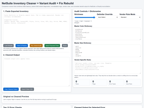The image size is (144, 108).
Task: Grab the Vendor-Specific Rules resize handle
Action: 140,73
